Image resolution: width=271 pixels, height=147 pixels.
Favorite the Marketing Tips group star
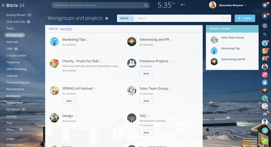click(x=88, y=40)
